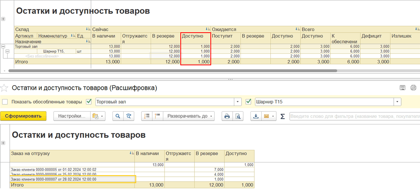Open the Настройки... button
The width and height of the screenshot is (420, 189).
click(72, 116)
